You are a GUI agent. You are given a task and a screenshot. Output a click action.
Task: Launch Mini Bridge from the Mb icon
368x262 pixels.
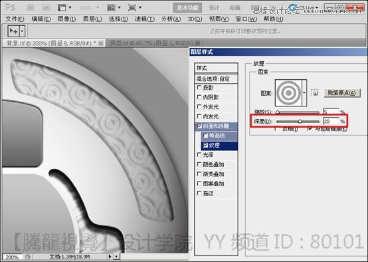[46, 8]
